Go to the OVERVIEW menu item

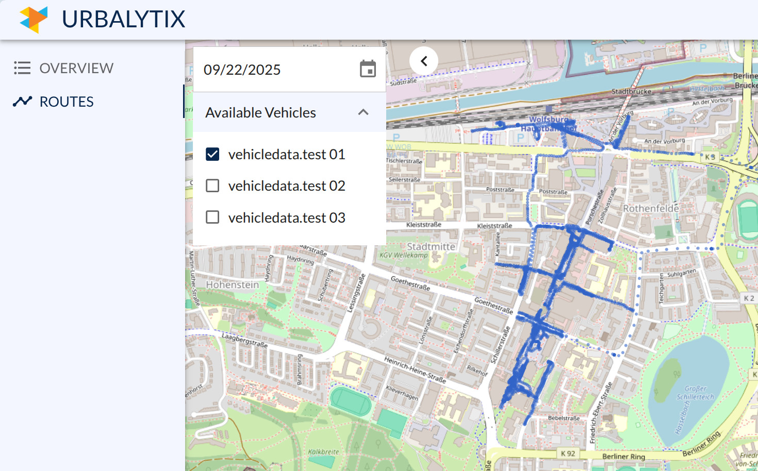coord(76,68)
